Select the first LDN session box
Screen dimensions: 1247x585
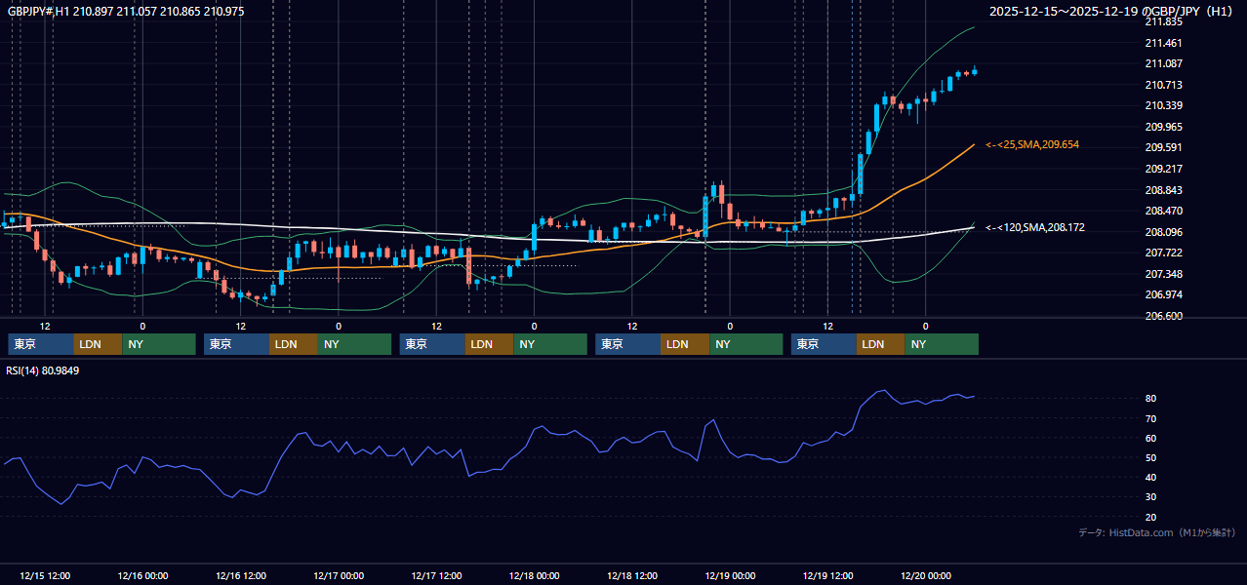pos(98,344)
